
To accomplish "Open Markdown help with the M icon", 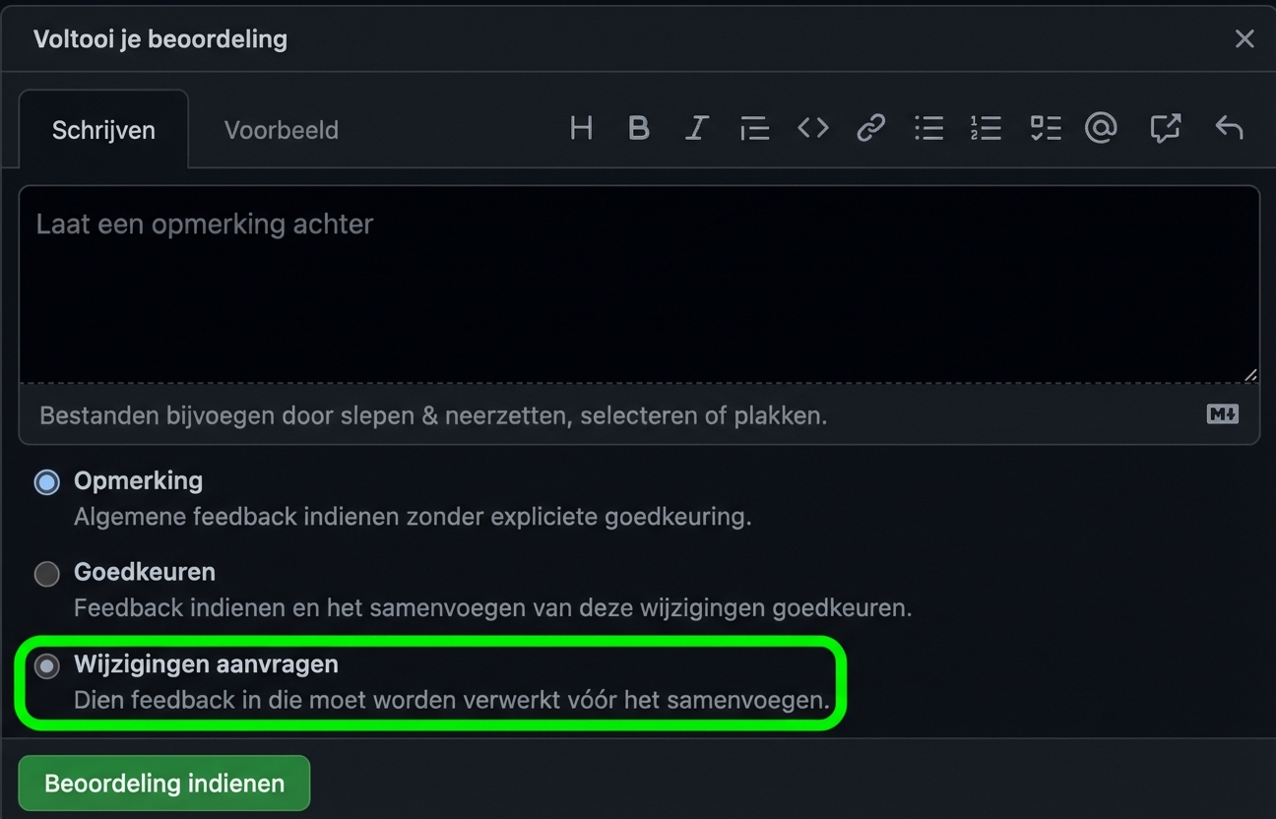I will coord(1222,414).
